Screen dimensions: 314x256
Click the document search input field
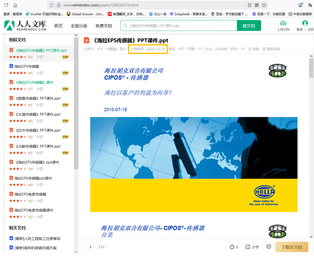179,26
